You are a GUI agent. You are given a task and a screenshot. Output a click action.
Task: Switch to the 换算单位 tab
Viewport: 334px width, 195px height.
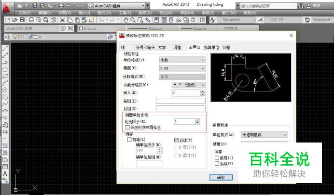click(211, 47)
